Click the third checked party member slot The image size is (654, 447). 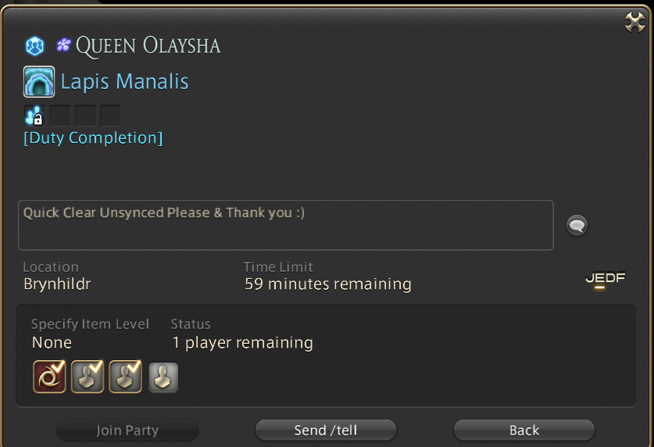(x=125, y=377)
